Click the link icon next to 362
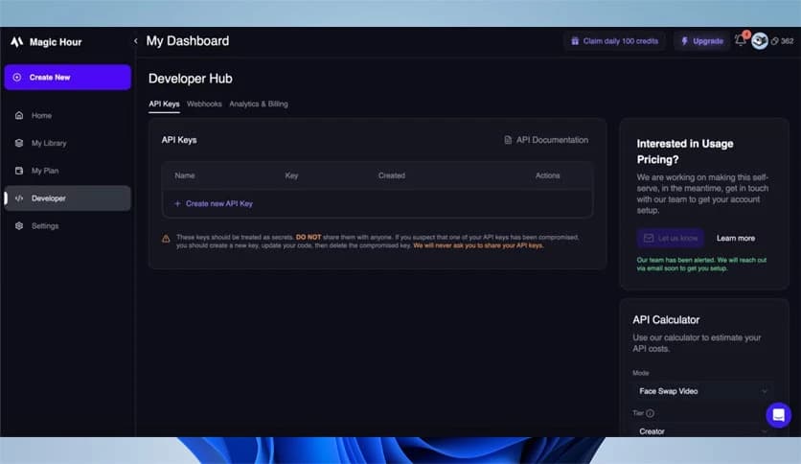This screenshot has width=801, height=464. pos(774,41)
